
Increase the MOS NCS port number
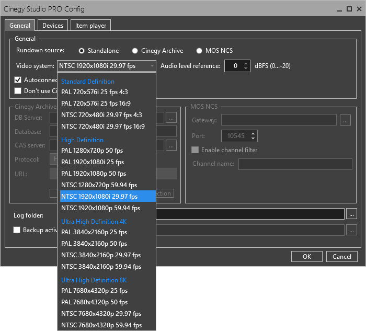pyautogui.click(x=253, y=134)
